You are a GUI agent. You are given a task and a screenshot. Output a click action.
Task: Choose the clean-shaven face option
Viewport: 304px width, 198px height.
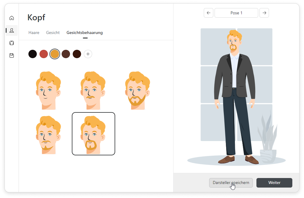(x=49, y=91)
